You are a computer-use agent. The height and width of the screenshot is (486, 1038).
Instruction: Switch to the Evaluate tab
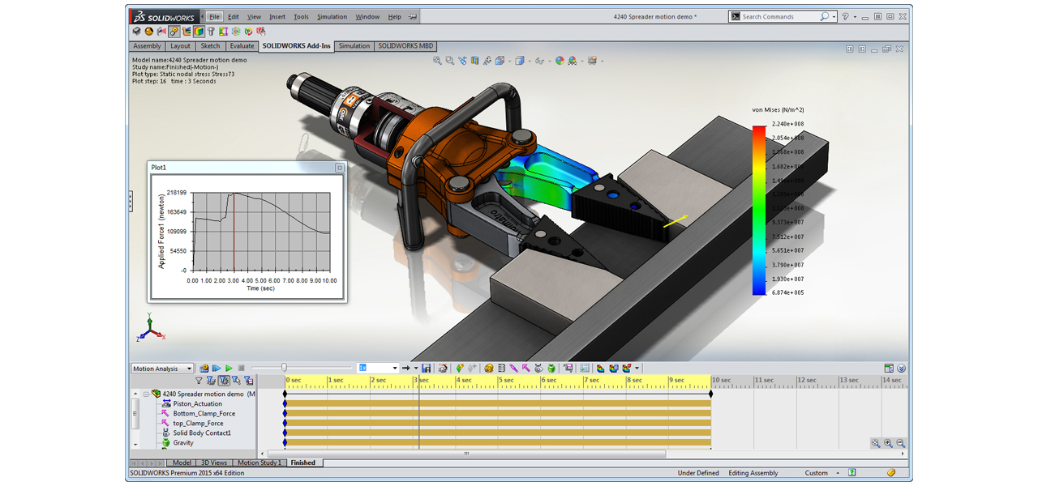click(x=242, y=46)
